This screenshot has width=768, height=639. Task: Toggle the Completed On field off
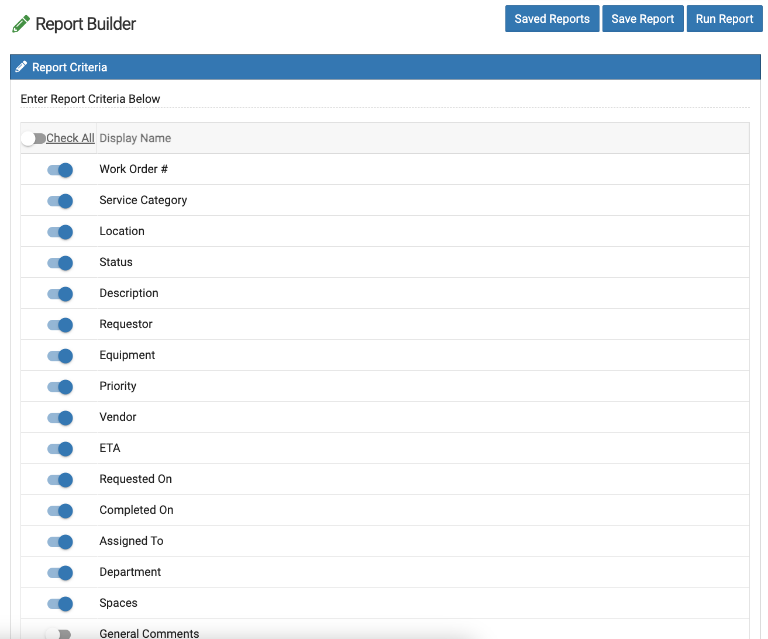pyautogui.click(x=60, y=510)
